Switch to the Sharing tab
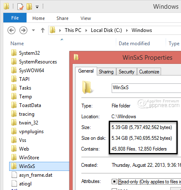The width and height of the screenshot is (181, 190). click(106, 72)
